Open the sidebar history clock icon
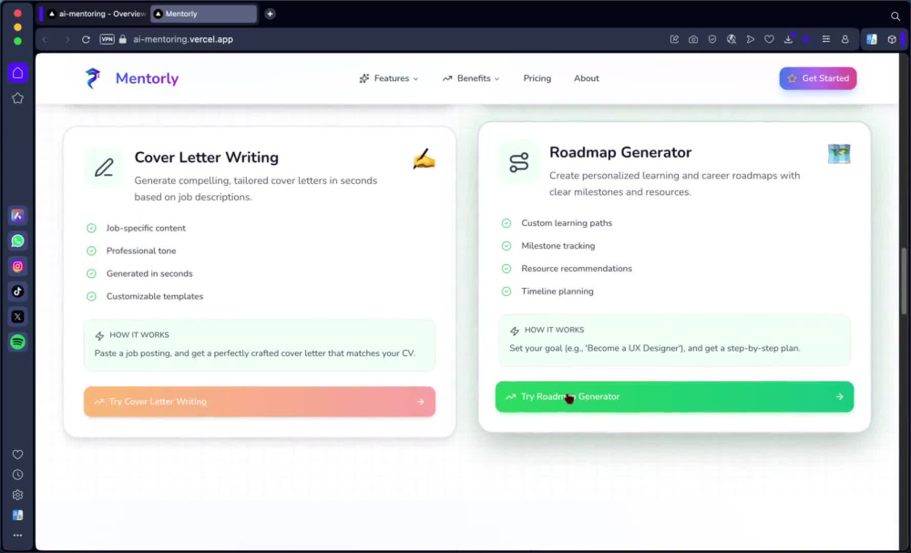 [x=18, y=475]
